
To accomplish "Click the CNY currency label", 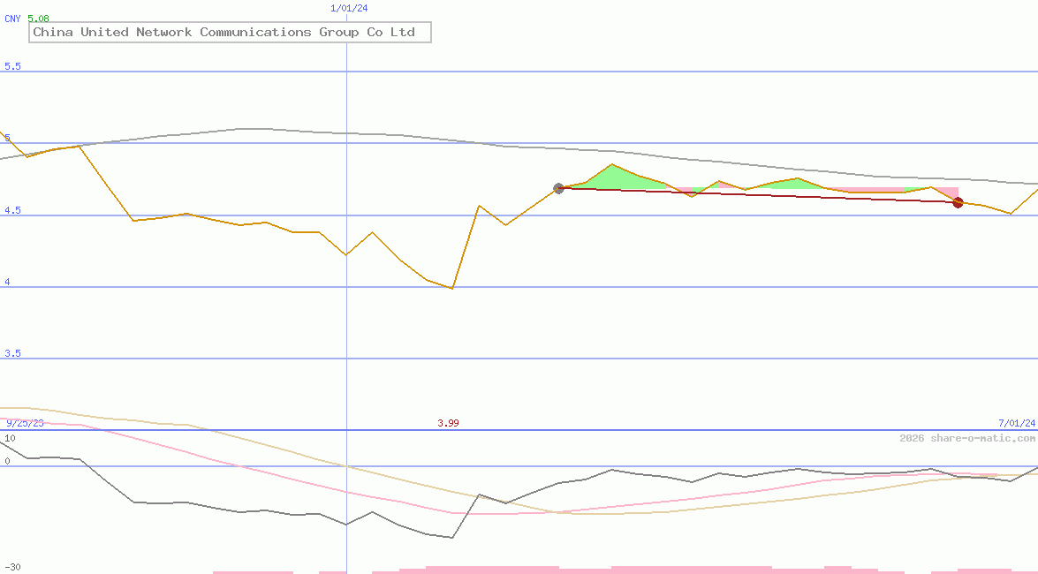I will [x=12, y=19].
